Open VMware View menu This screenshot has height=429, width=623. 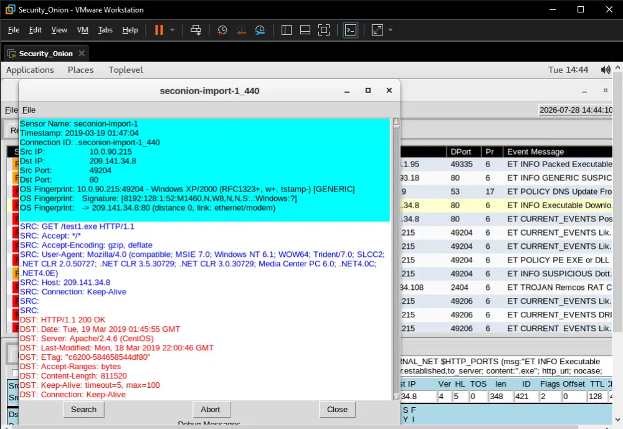coord(59,30)
